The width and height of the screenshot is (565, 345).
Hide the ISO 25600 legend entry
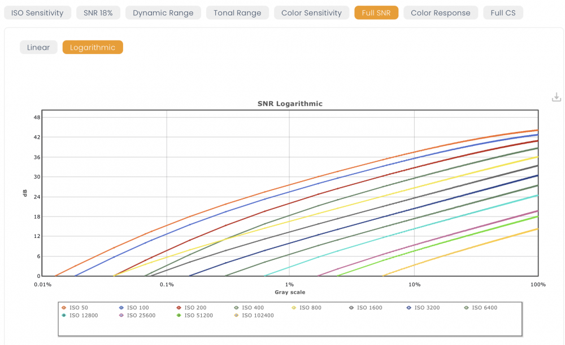pos(137,316)
